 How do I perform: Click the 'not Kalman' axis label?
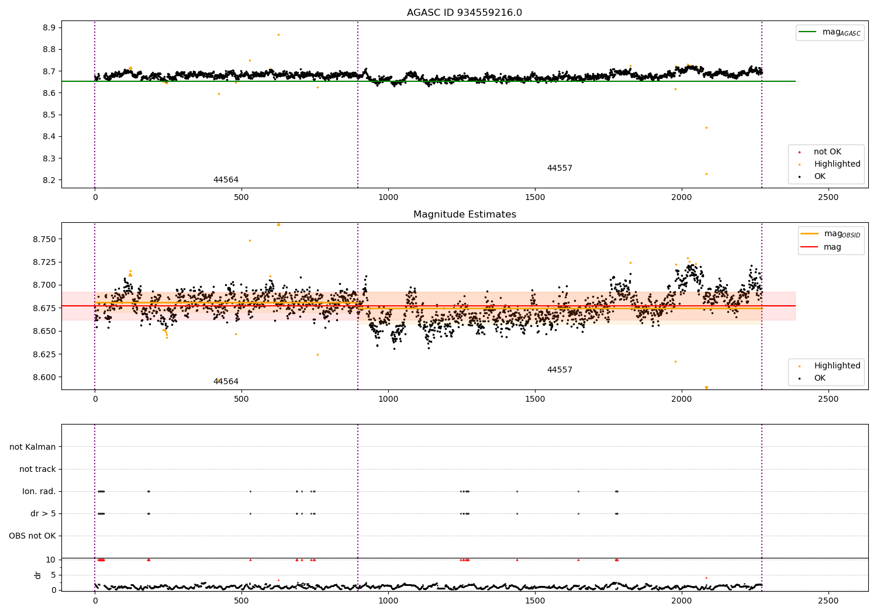click(x=33, y=447)
